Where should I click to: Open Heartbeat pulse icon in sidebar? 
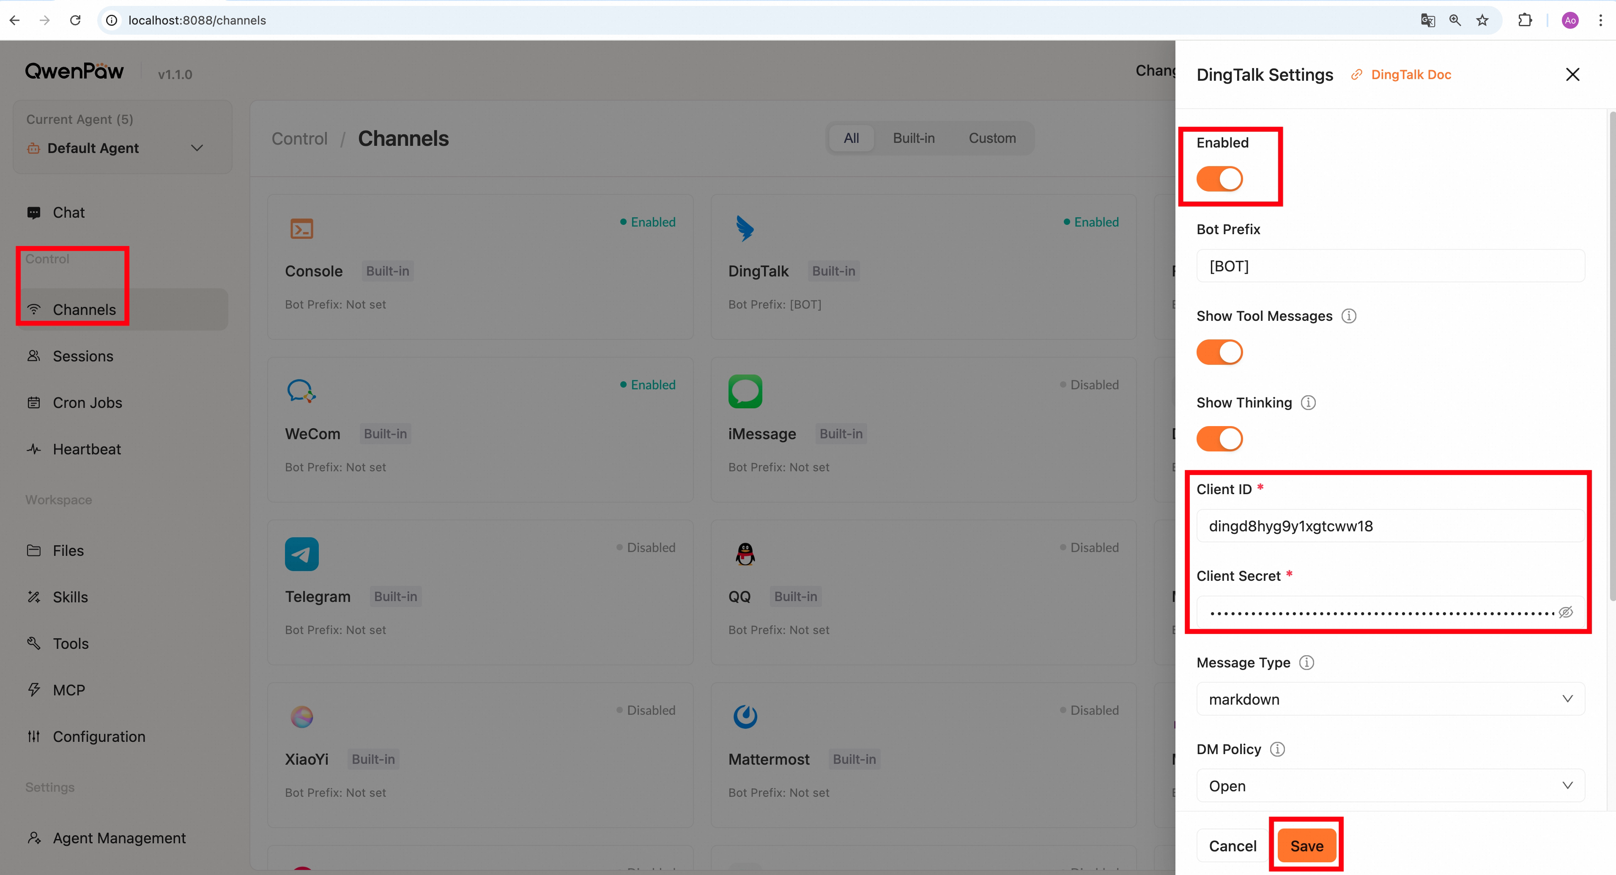coord(34,449)
